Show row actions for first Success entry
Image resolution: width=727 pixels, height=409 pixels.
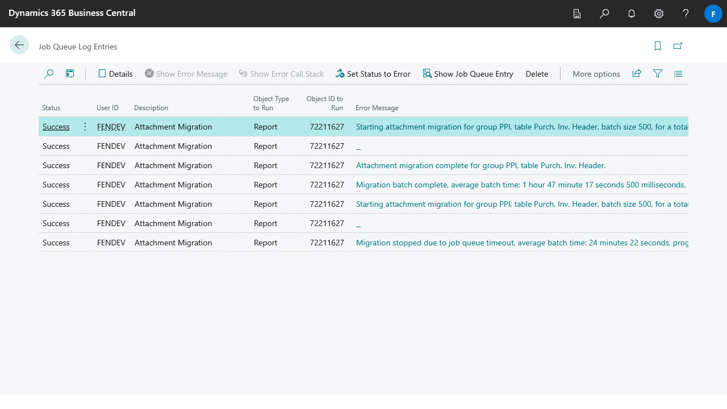tap(85, 127)
